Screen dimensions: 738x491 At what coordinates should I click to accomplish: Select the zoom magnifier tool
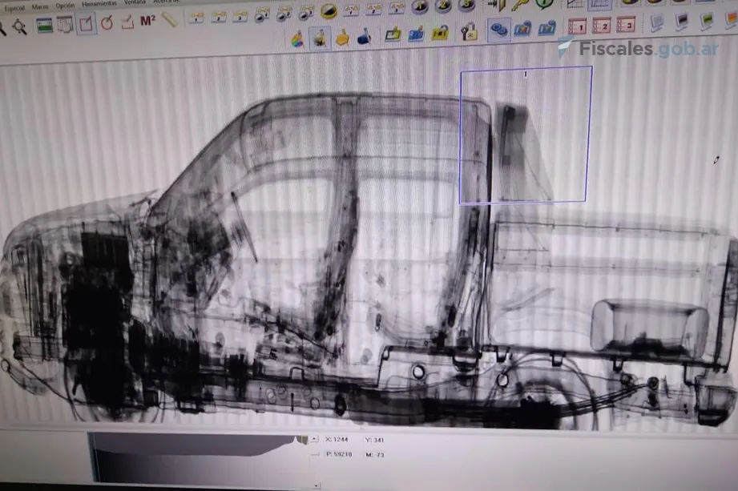coord(19,27)
